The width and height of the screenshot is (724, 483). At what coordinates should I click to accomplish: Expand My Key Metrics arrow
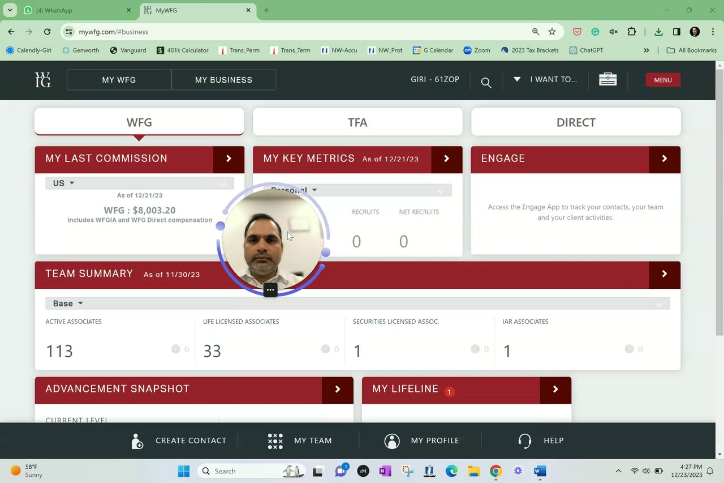click(x=446, y=159)
